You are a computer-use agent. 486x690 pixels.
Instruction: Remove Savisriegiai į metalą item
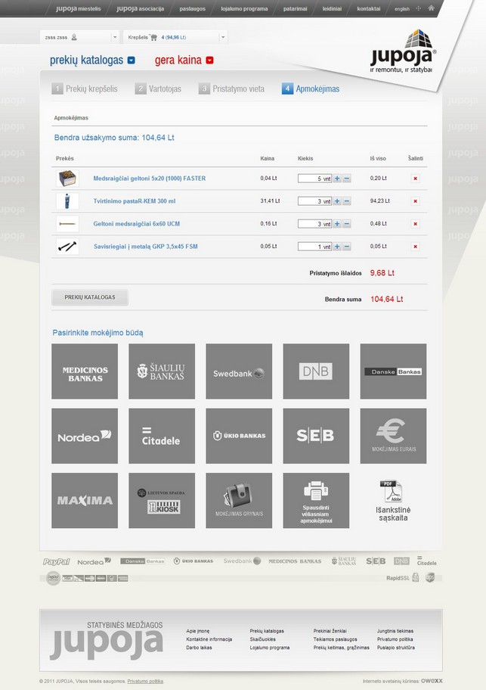pyautogui.click(x=415, y=247)
